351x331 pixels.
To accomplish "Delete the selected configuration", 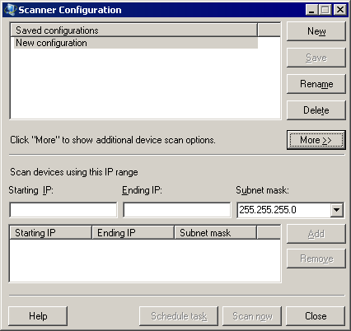I will [x=316, y=110].
